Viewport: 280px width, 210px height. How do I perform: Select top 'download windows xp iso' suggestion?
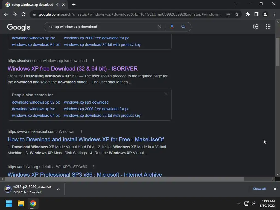click(x=34, y=38)
